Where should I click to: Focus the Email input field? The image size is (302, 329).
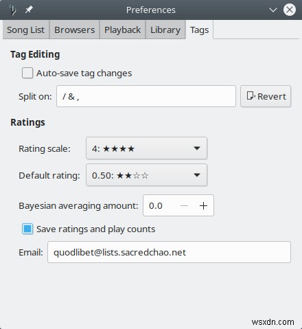click(169, 252)
